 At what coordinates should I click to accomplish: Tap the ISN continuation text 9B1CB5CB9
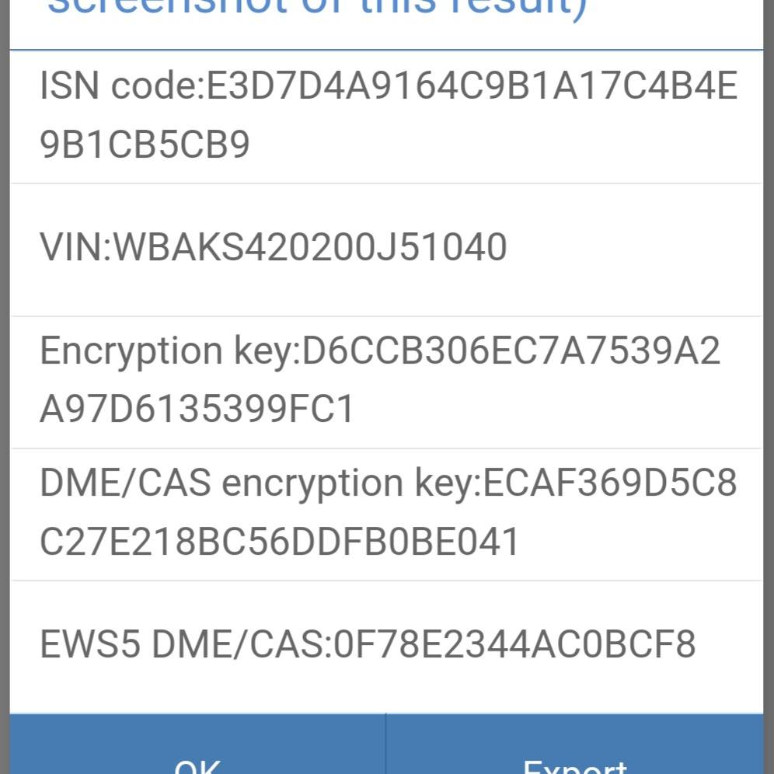coord(145,145)
